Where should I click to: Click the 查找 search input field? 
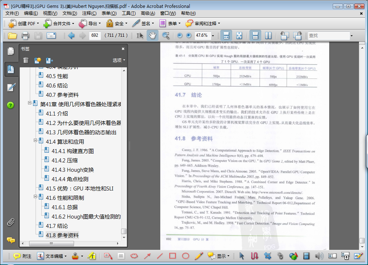click(328, 36)
